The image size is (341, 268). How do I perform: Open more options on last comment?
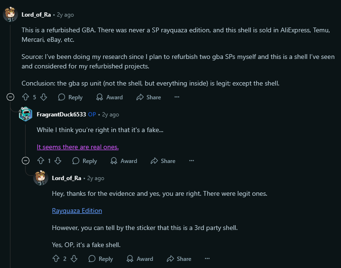pos(207,259)
